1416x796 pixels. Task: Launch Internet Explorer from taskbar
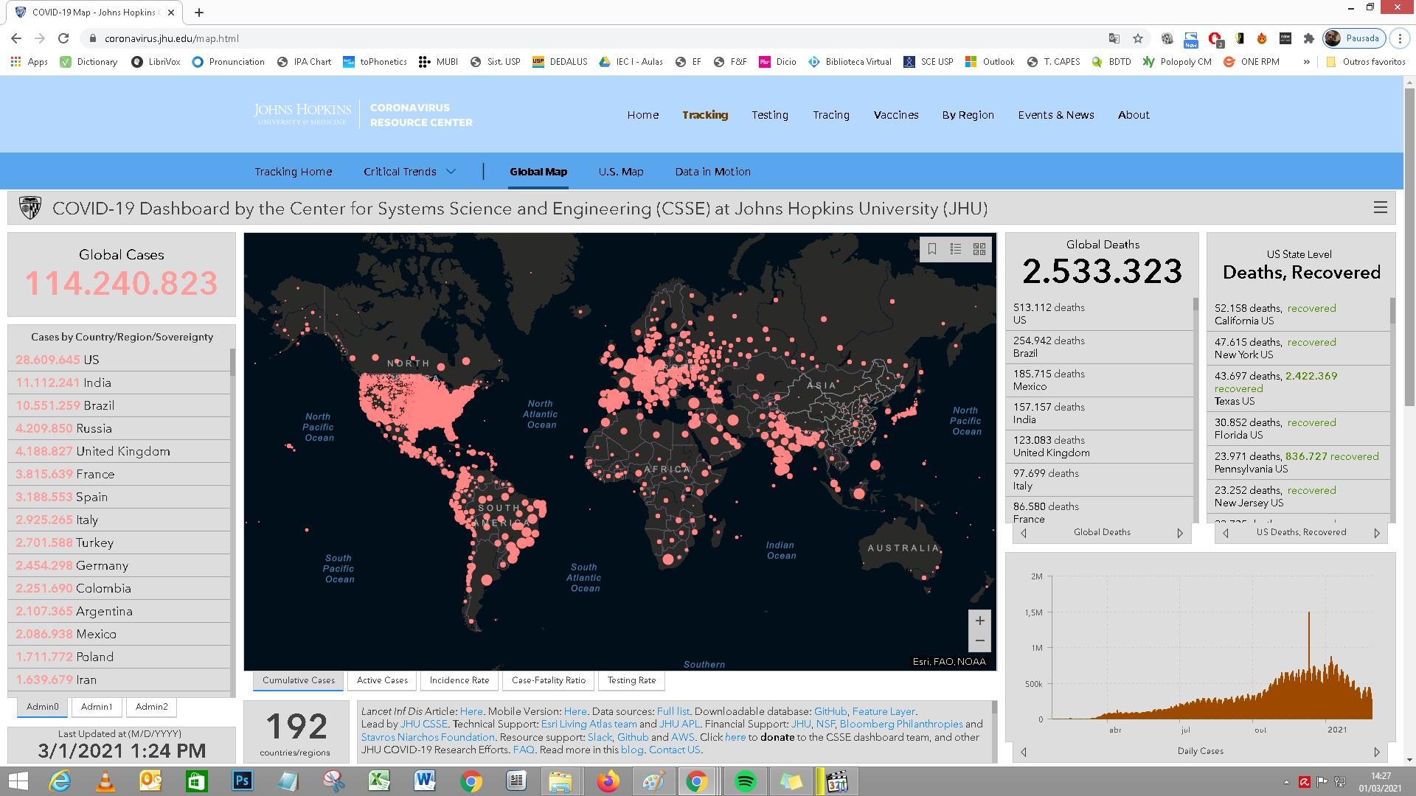click(59, 781)
